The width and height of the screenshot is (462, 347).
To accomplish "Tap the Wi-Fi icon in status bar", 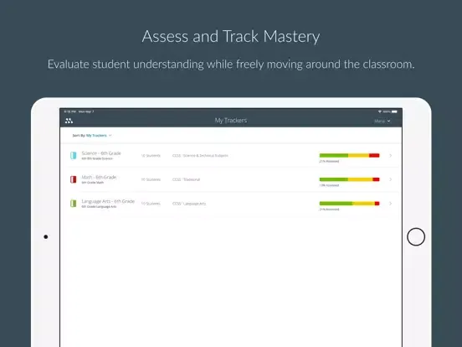I will (380, 111).
